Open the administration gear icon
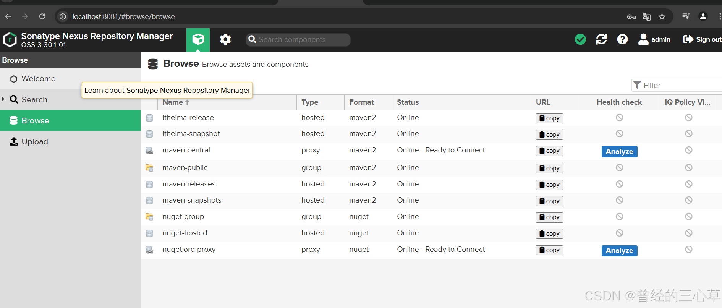 [x=225, y=39]
